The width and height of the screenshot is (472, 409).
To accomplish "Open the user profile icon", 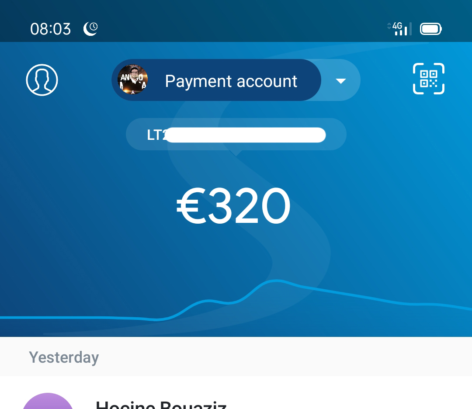I will (42, 80).
